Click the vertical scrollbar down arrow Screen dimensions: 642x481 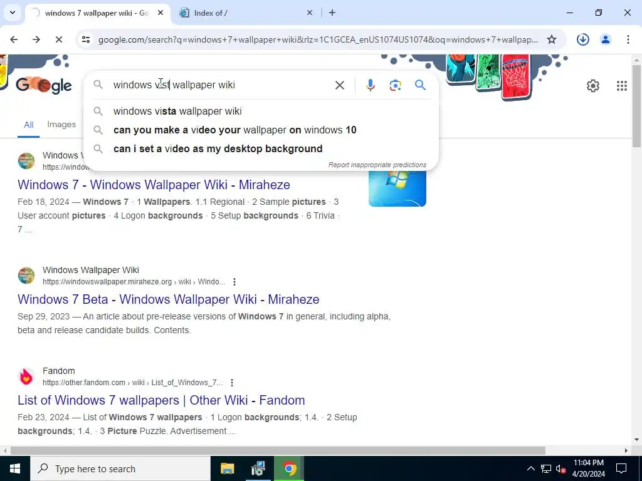pyautogui.click(x=636, y=440)
